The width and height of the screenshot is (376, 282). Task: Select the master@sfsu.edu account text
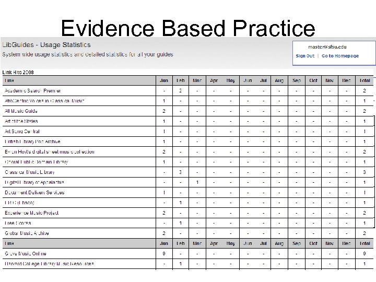point(327,47)
